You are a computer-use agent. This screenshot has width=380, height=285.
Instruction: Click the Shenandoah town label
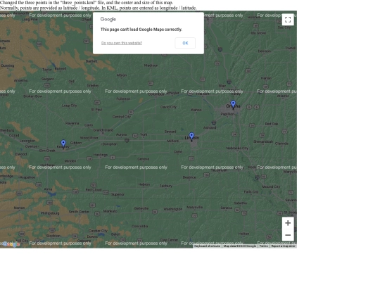(263, 141)
